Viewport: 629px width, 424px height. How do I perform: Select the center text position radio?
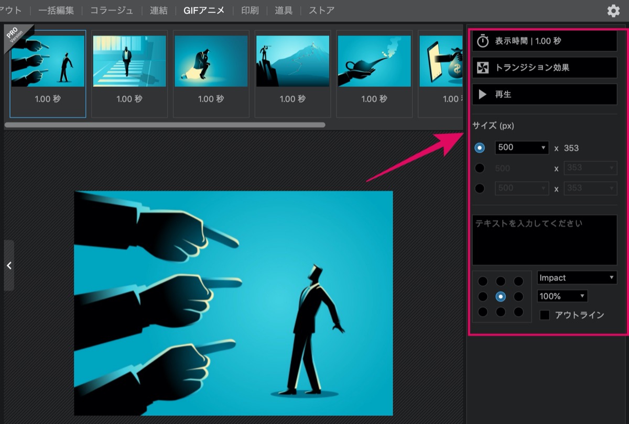pyautogui.click(x=501, y=297)
